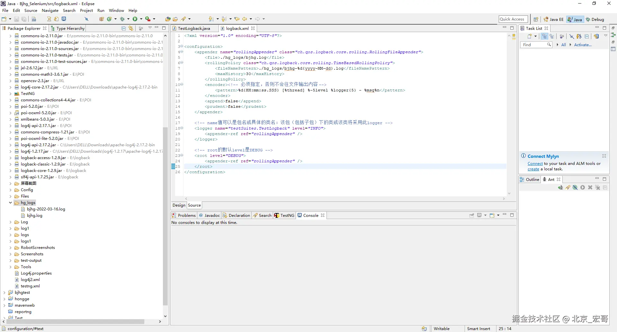Click the Quick Access search field

(x=513, y=19)
